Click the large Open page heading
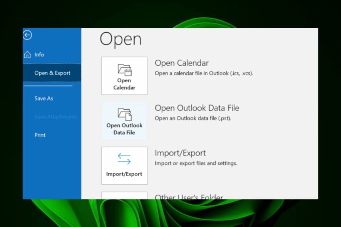 click(120, 38)
